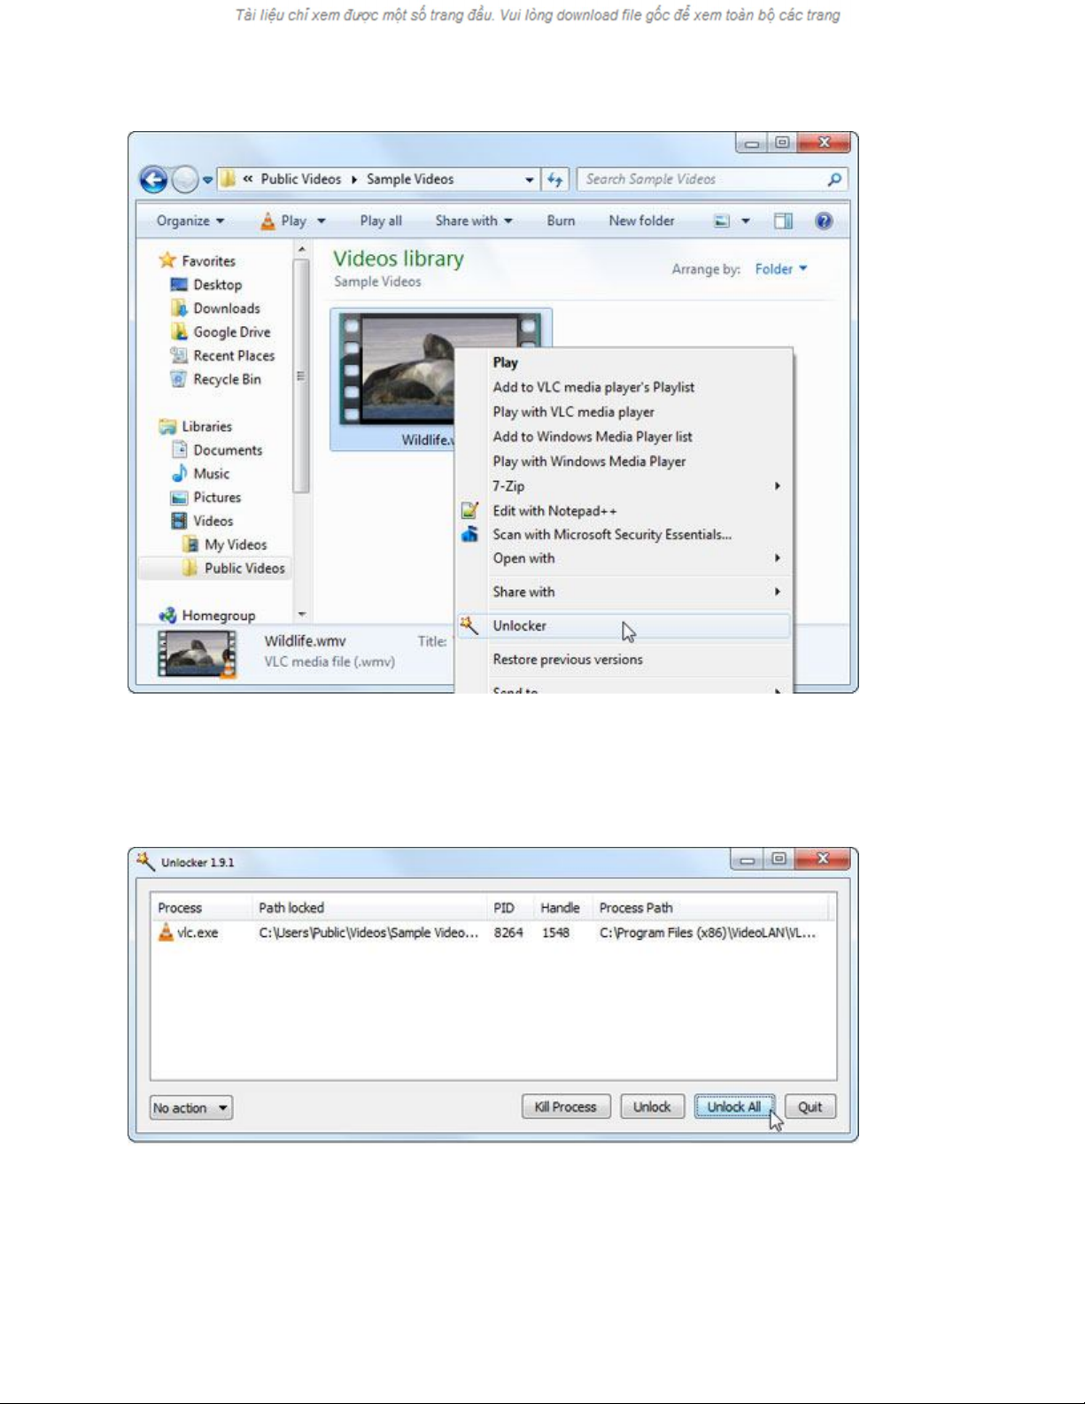Image resolution: width=1085 pixels, height=1404 pixels.
Task: Expand the Organize dropdown menu
Action: tap(190, 221)
